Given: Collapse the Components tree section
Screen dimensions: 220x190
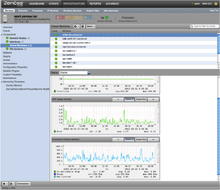Looking at the screenshot, I should (x=1, y=35).
